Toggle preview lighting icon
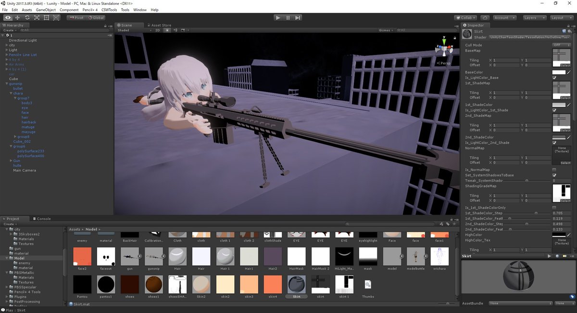The image size is (577, 313). [564, 256]
